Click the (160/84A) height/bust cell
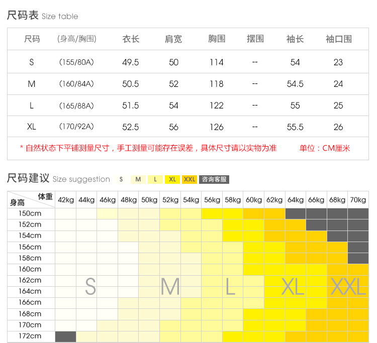 point(76,84)
